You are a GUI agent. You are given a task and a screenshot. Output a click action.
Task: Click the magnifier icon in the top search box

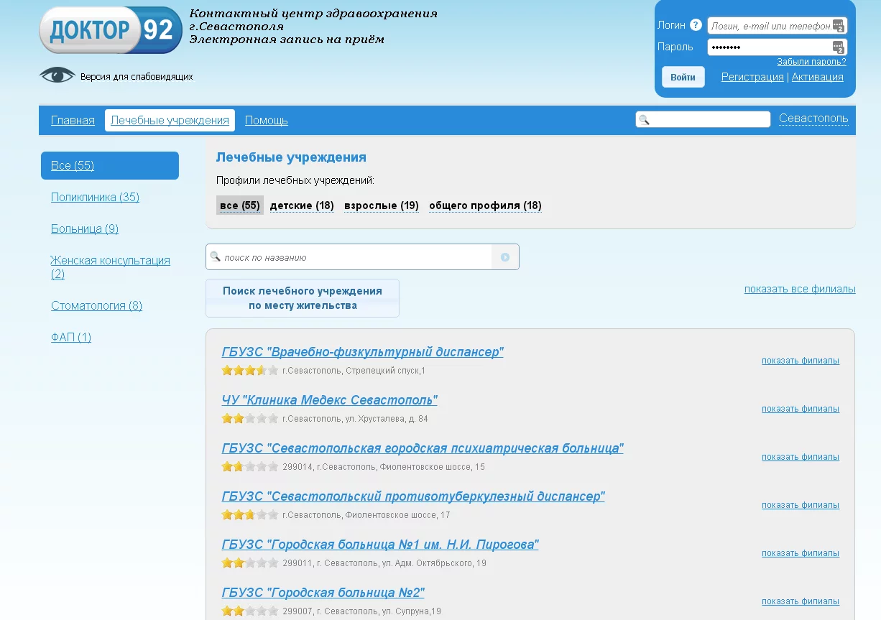coord(644,120)
